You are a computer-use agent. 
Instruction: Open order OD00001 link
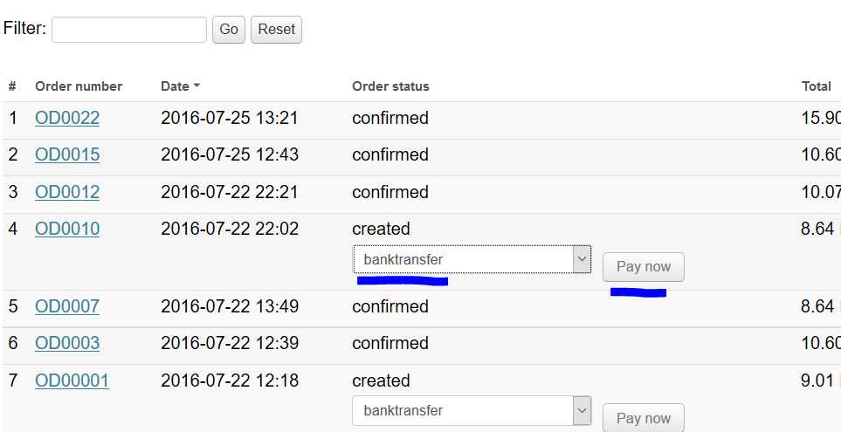click(x=72, y=381)
